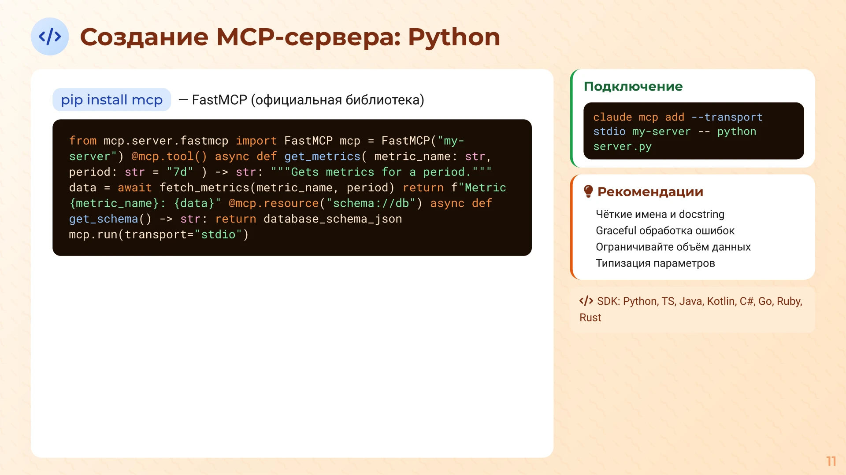Image resolution: width=846 pixels, height=475 pixels.
Task: Click the Подключение heading
Action: pos(633,87)
